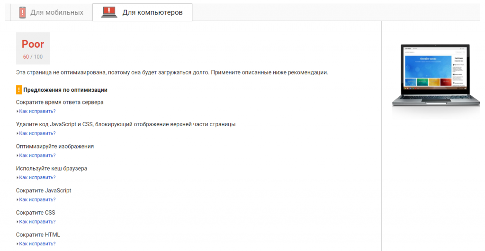Open "Как исправить?" under "Используйте кеш браузера"
The height and width of the screenshot is (251, 485).
[37, 178]
